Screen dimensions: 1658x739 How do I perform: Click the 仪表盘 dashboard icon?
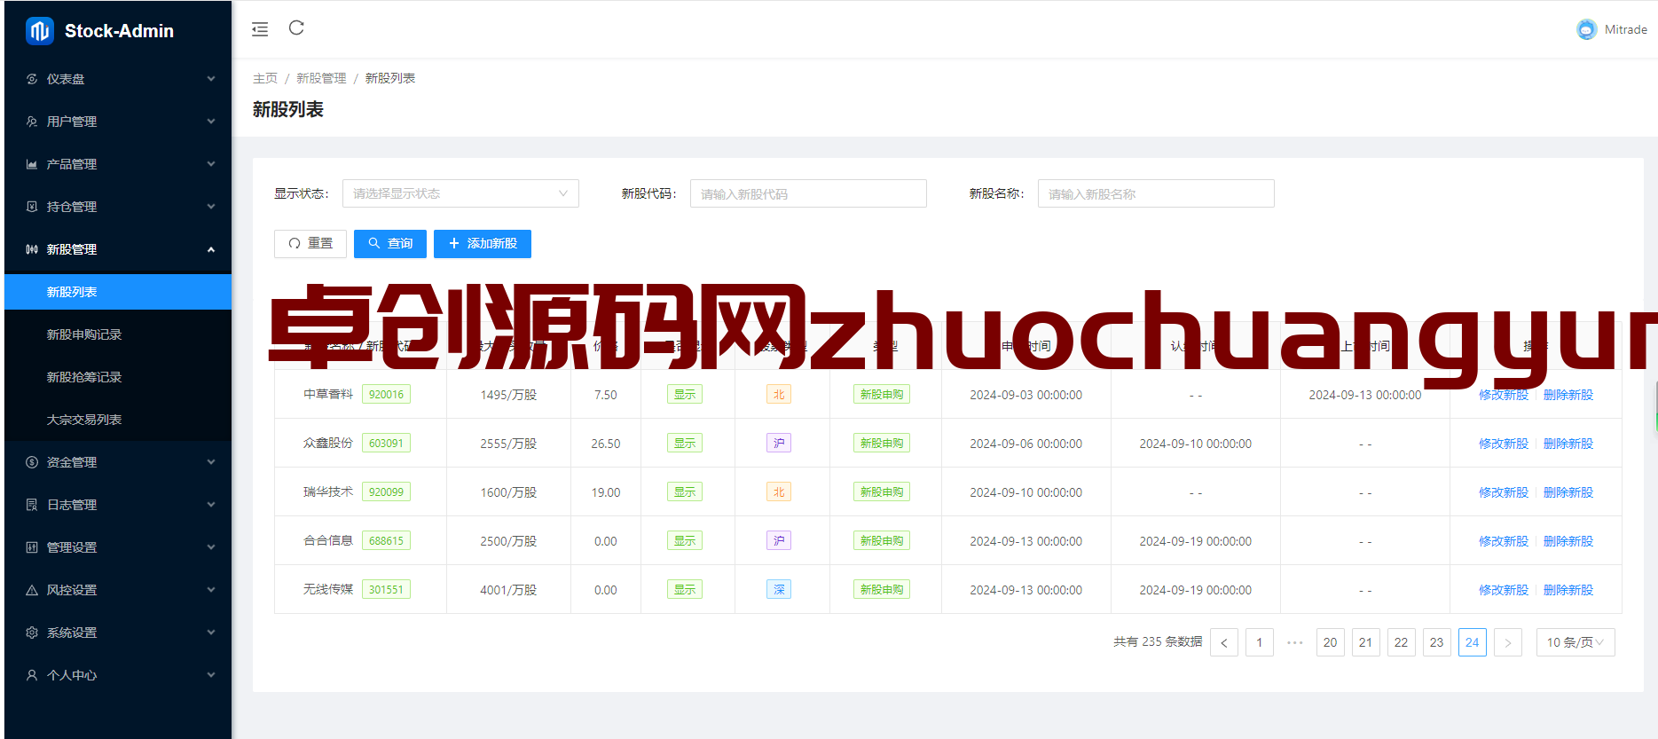coord(32,79)
